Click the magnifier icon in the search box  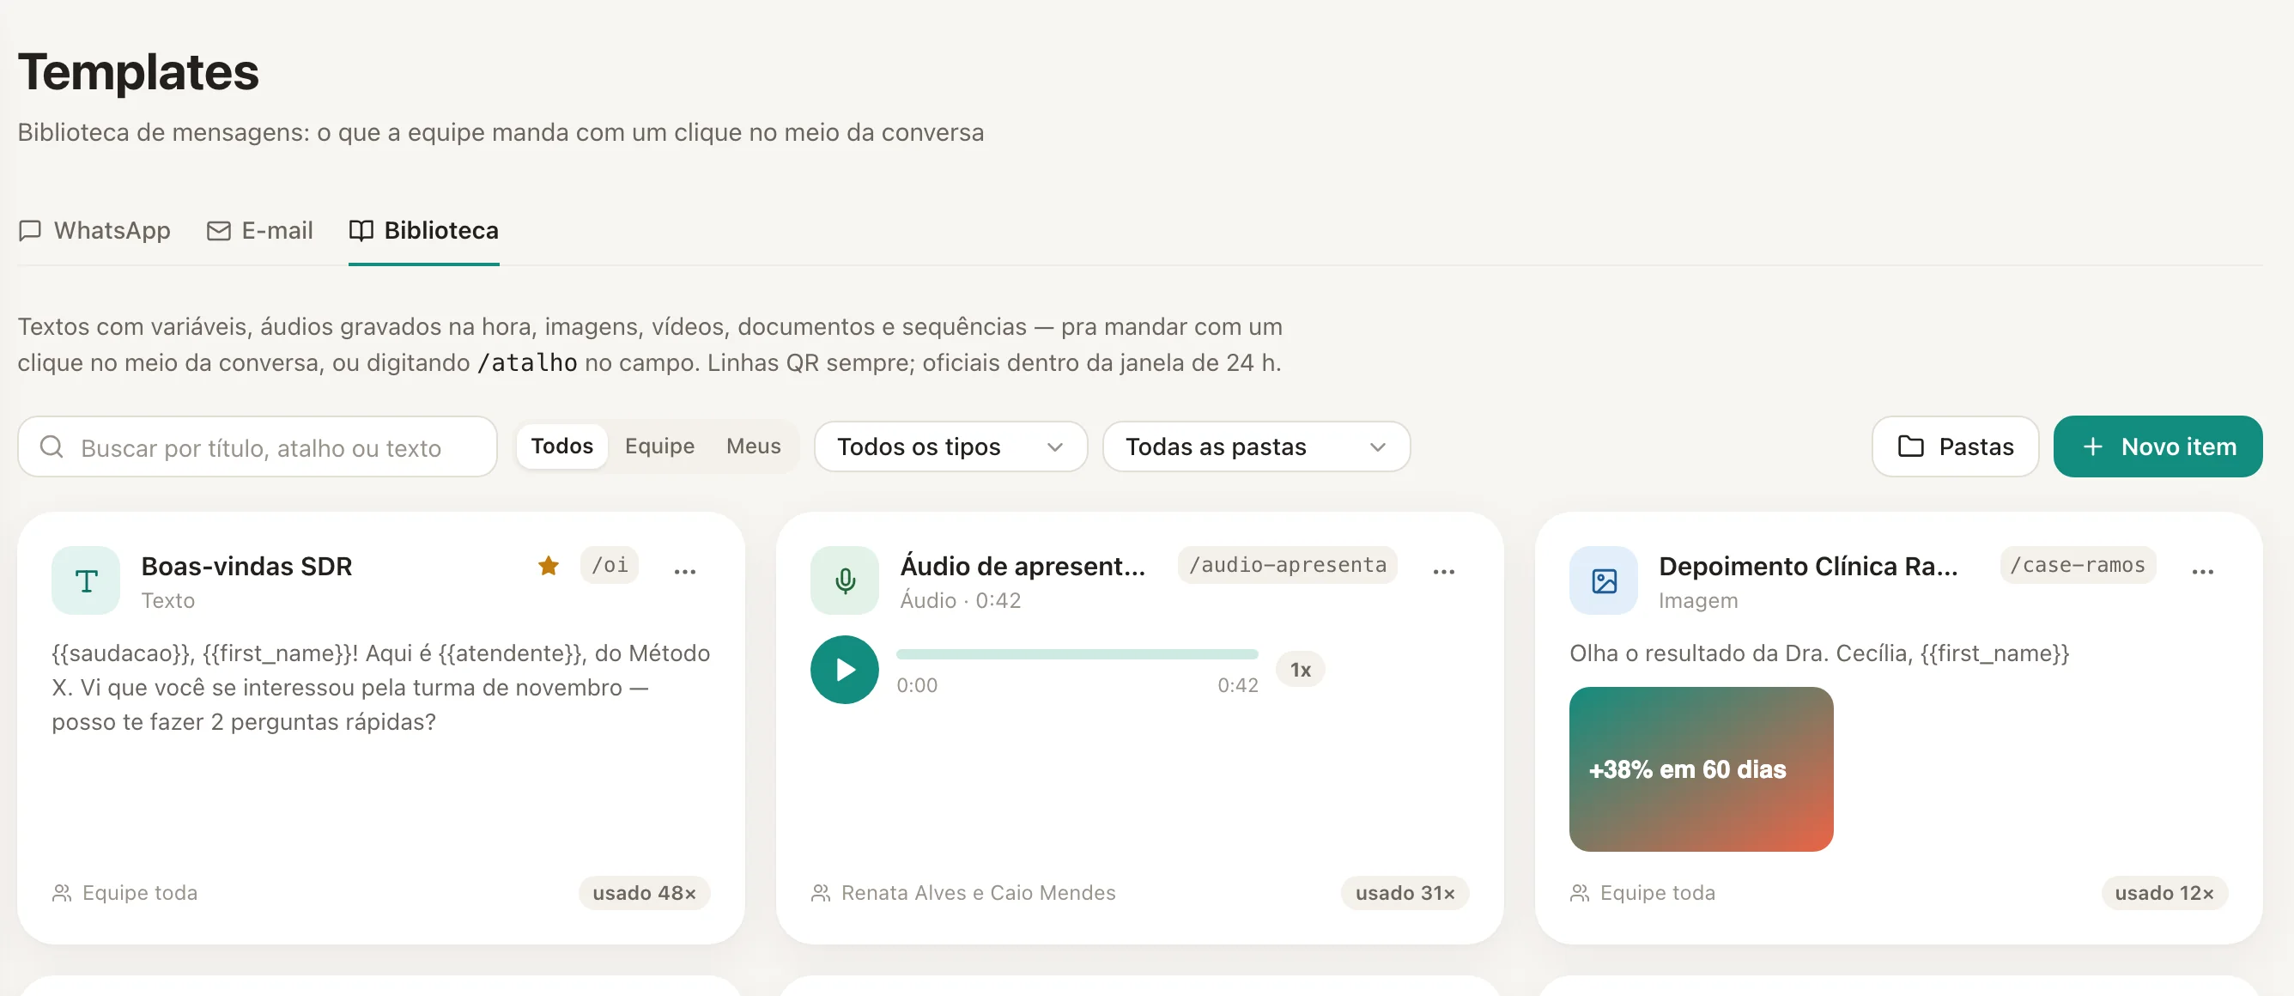coord(52,446)
